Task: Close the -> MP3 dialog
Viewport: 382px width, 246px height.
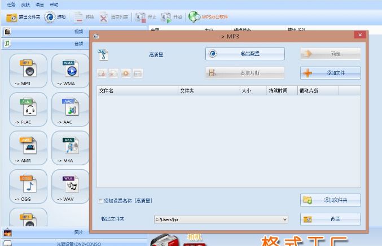Action: [x=360, y=35]
